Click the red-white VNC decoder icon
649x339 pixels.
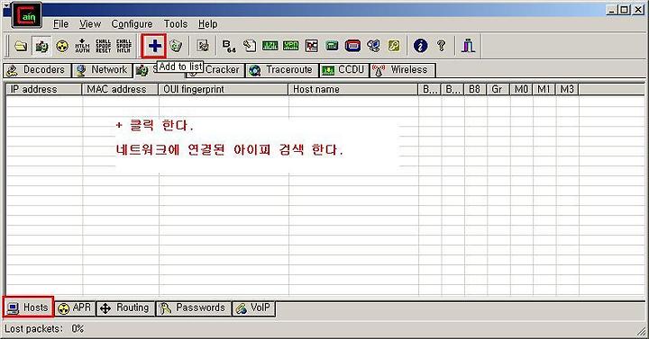coord(311,46)
